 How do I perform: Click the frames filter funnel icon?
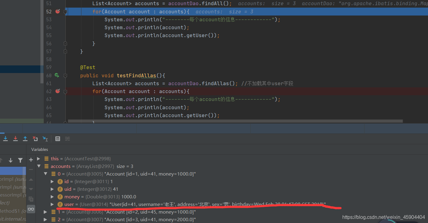[20, 160]
